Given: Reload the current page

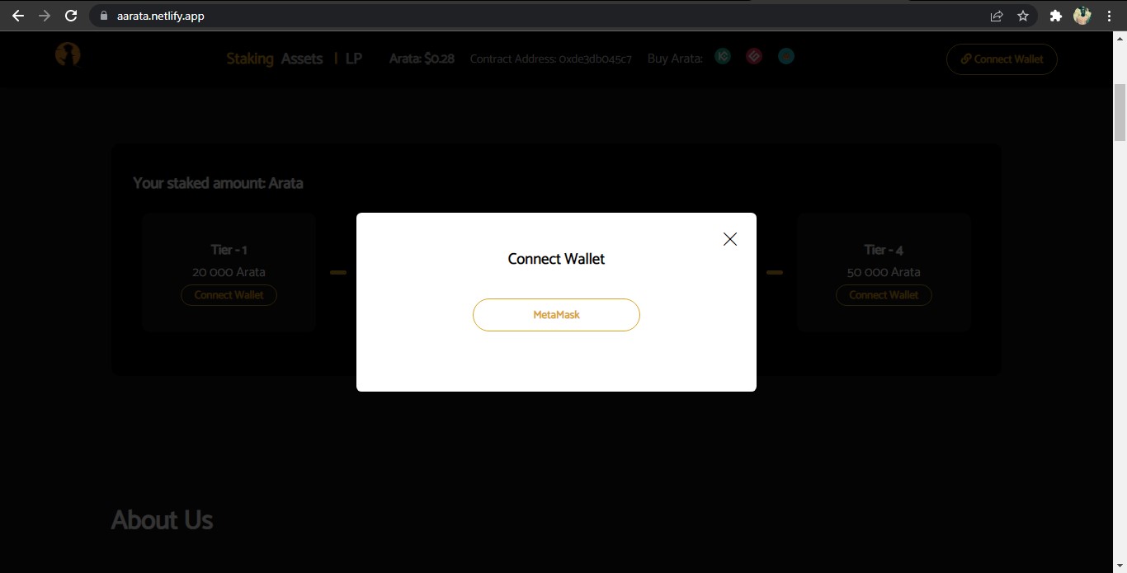Looking at the screenshot, I should pos(71,16).
